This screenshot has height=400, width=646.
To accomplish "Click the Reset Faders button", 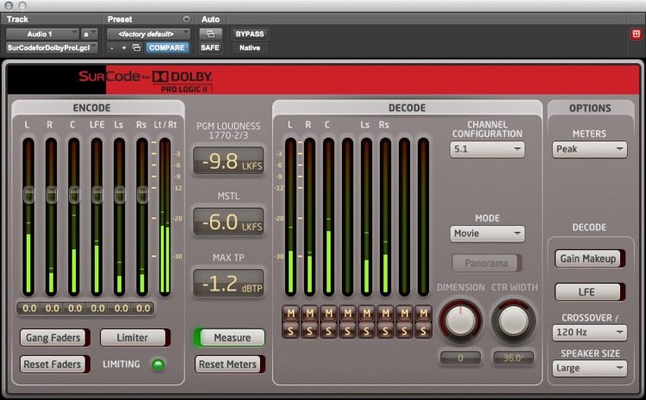I will pyautogui.click(x=55, y=365).
